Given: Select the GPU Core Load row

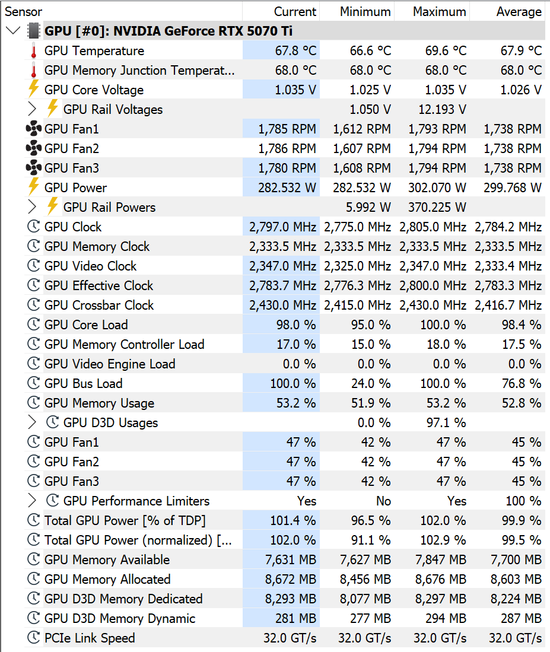Looking at the screenshot, I should [285, 325].
